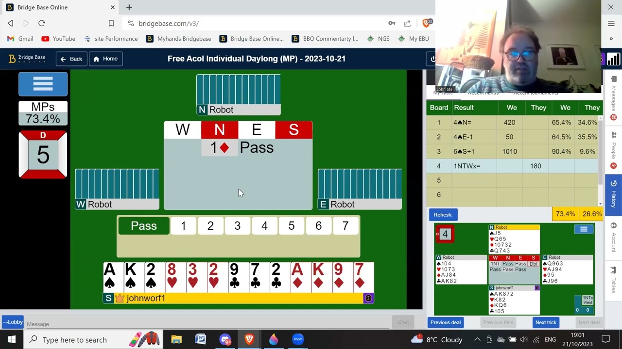Bookmark this page icon
The width and height of the screenshot is (622, 349).
tap(111, 23)
